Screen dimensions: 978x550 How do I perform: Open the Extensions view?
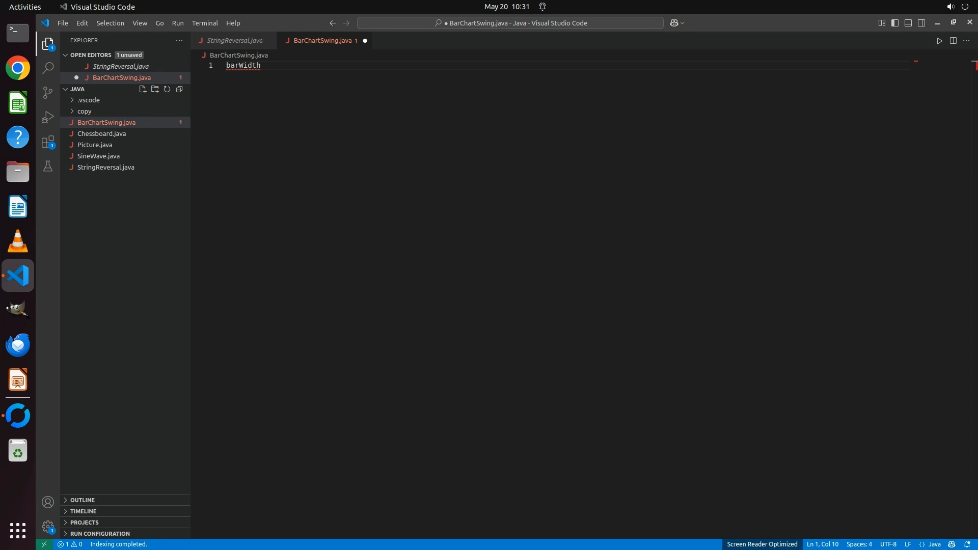(x=48, y=142)
